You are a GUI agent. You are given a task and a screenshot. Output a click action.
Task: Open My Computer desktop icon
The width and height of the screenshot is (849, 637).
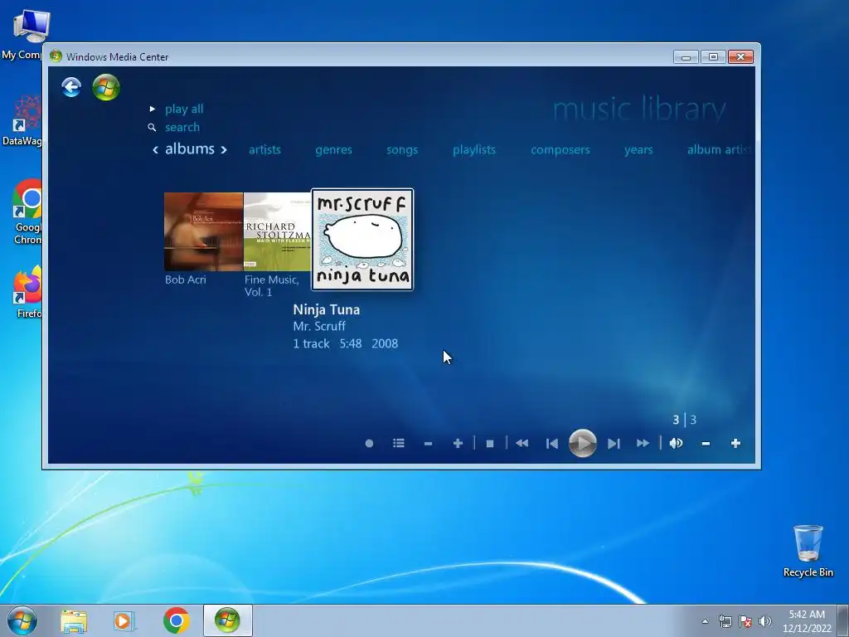pyautogui.click(x=24, y=34)
